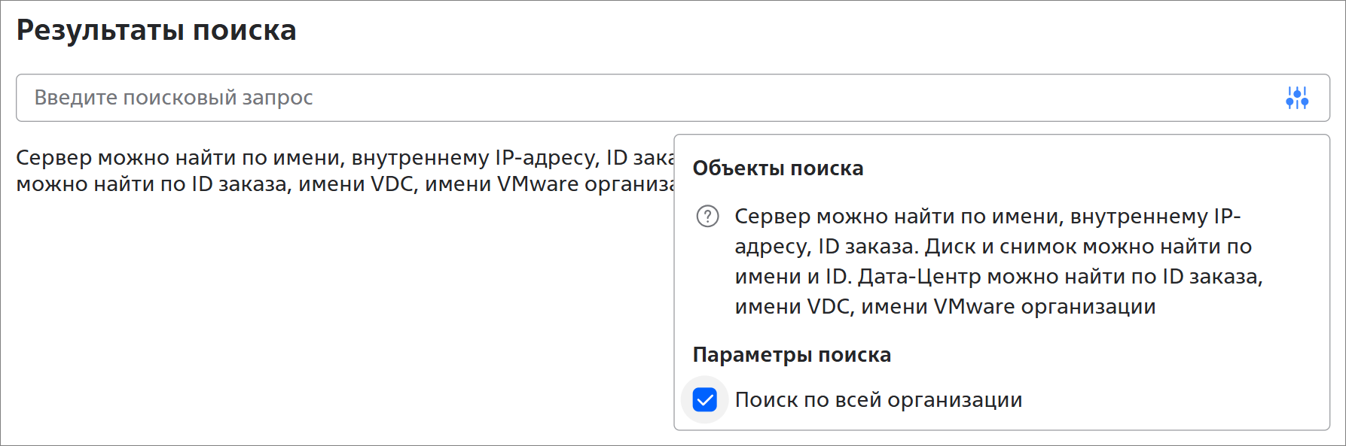Click the 'IP-адресу' word in the background hint
The image size is (1346, 446).
pyautogui.click(x=547, y=158)
